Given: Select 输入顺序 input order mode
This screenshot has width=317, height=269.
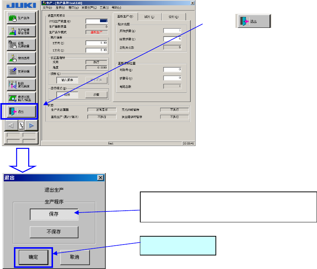Looking at the screenshot, I should click(67, 80).
